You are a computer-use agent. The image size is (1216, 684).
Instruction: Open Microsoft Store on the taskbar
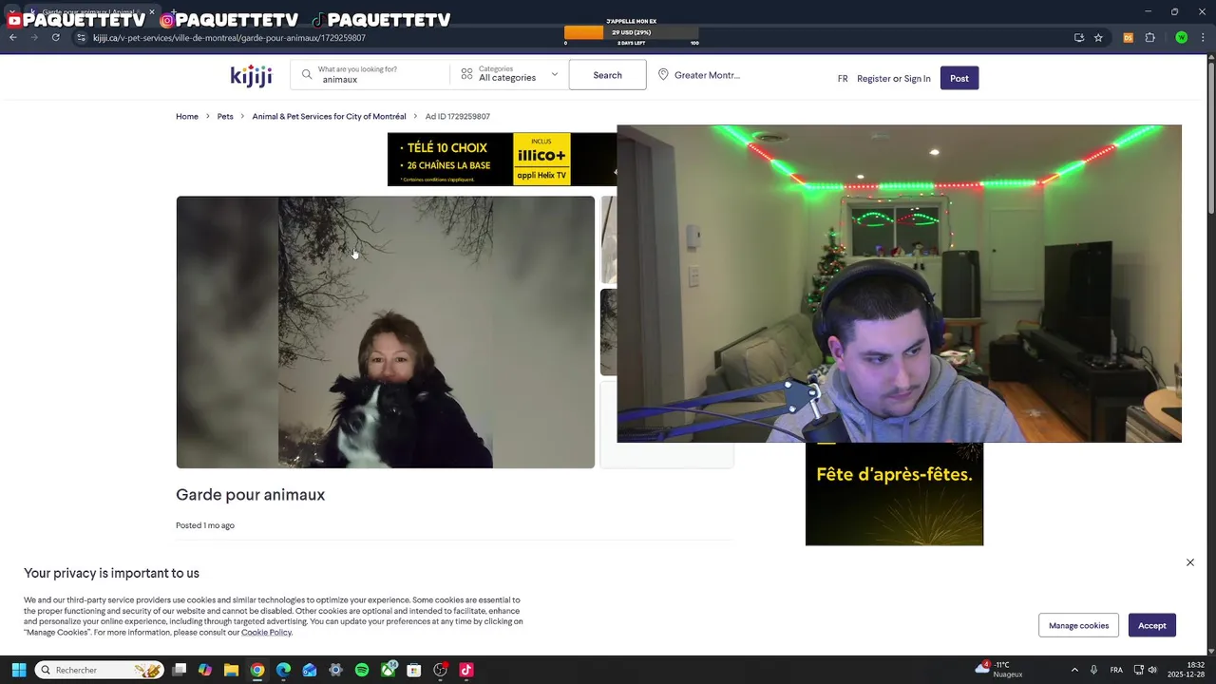pyautogui.click(x=413, y=670)
